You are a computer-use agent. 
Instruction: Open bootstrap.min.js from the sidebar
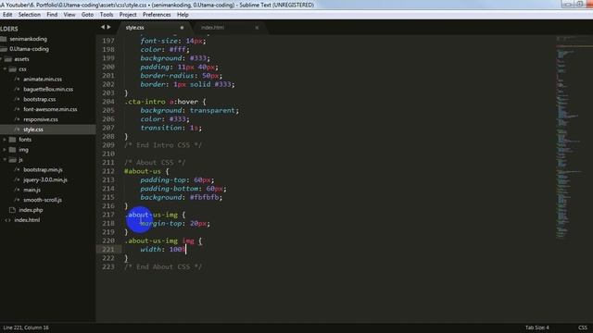(43, 170)
